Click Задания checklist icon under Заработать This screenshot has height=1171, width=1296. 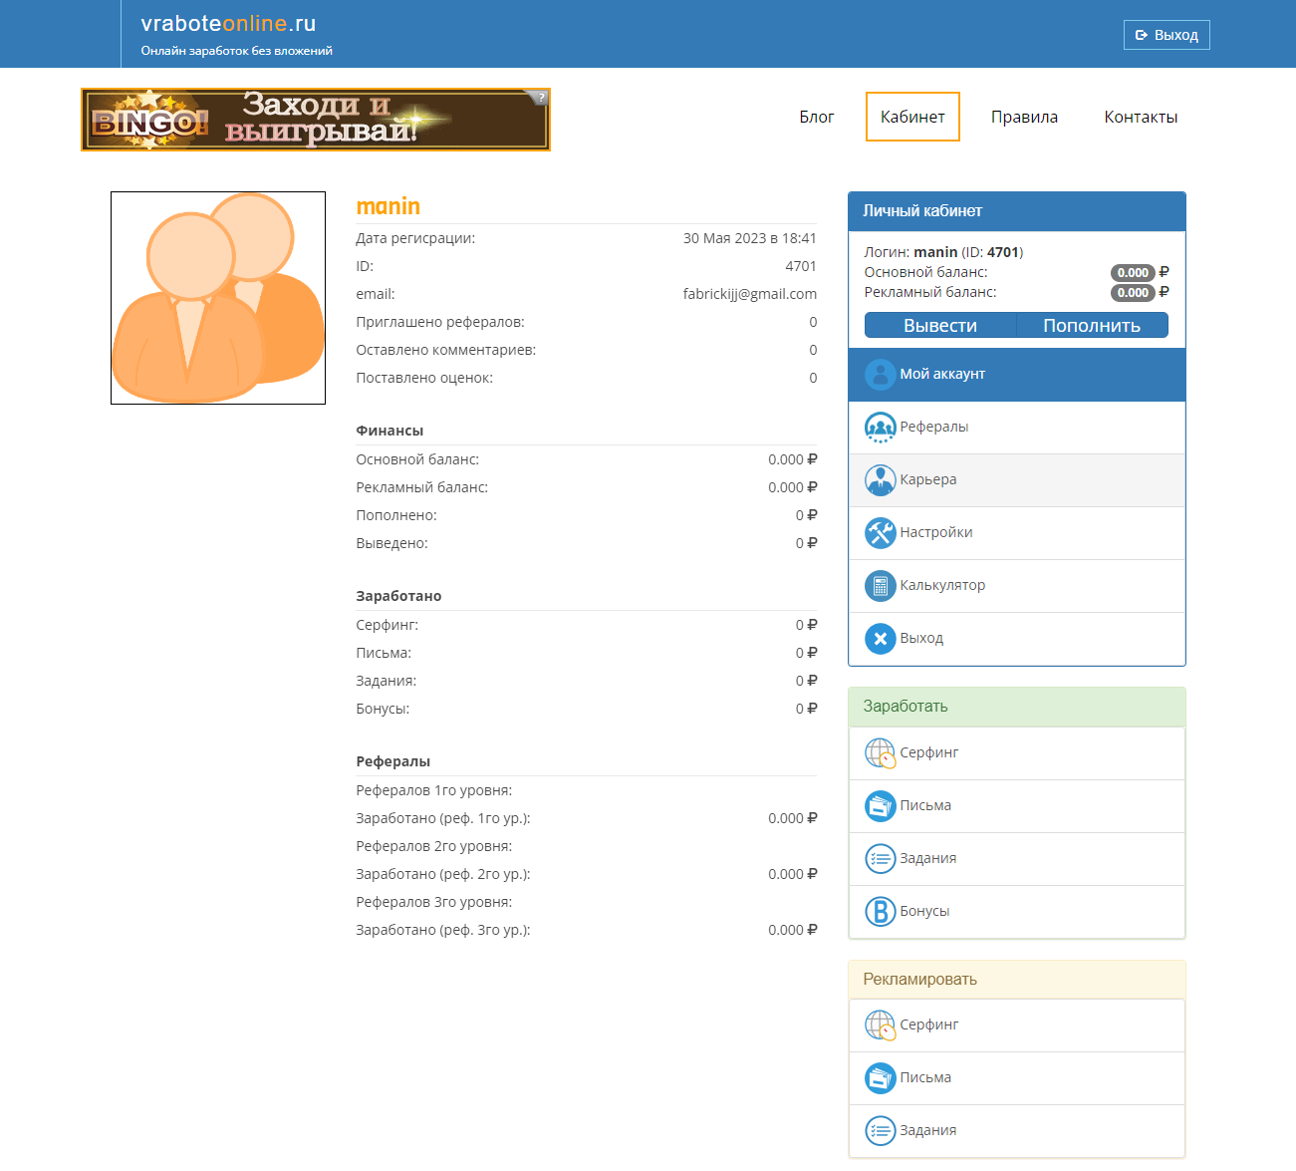point(880,859)
